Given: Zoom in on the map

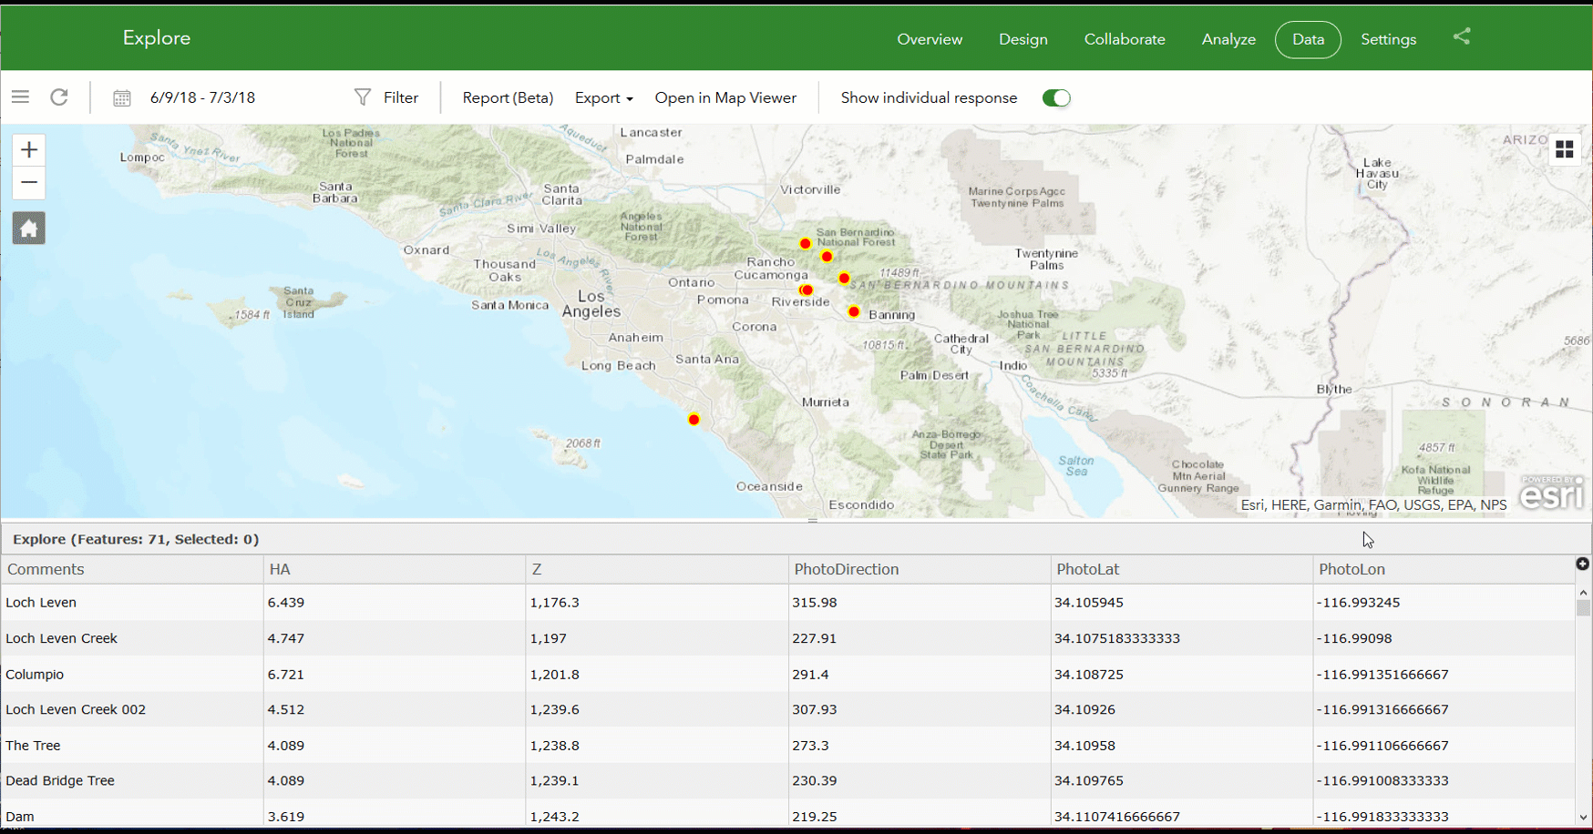Looking at the screenshot, I should click(x=29, y=149).
